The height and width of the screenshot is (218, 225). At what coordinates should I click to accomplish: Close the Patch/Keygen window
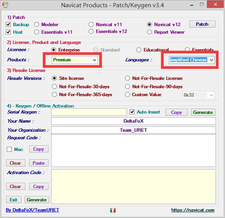click(x=216, y=4)
